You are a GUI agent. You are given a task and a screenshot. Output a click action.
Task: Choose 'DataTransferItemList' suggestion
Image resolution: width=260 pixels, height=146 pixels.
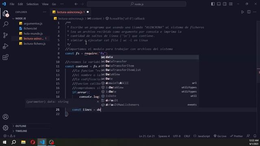tap(150, 70)
